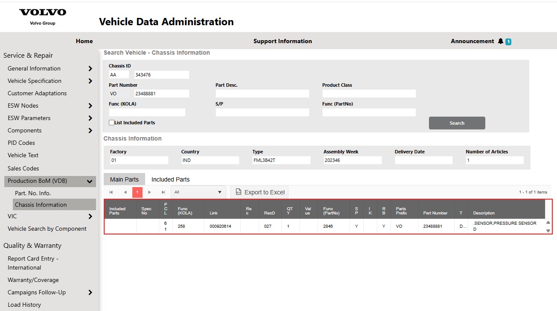557x311 pixels.
Task: Open Warranty/Coverage link
Action: (33, 280)
